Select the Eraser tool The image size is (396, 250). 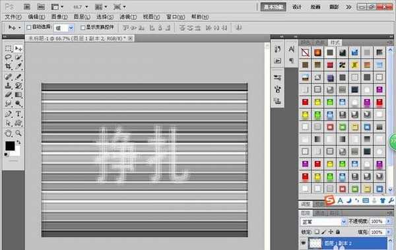8,95
